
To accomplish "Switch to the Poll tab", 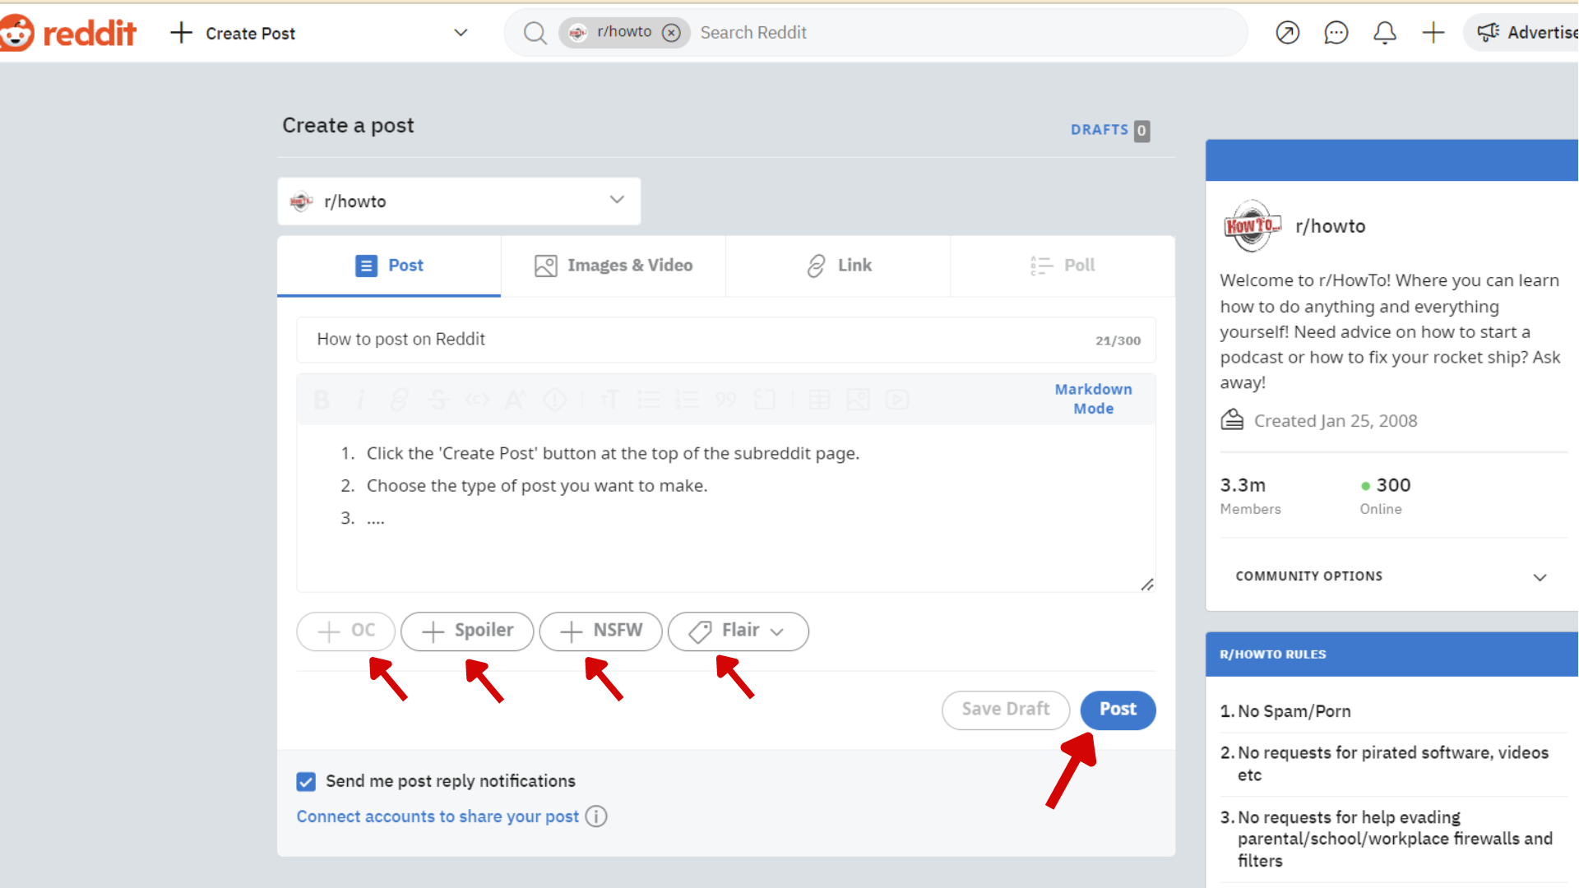I will click(x=1062, y=265).
